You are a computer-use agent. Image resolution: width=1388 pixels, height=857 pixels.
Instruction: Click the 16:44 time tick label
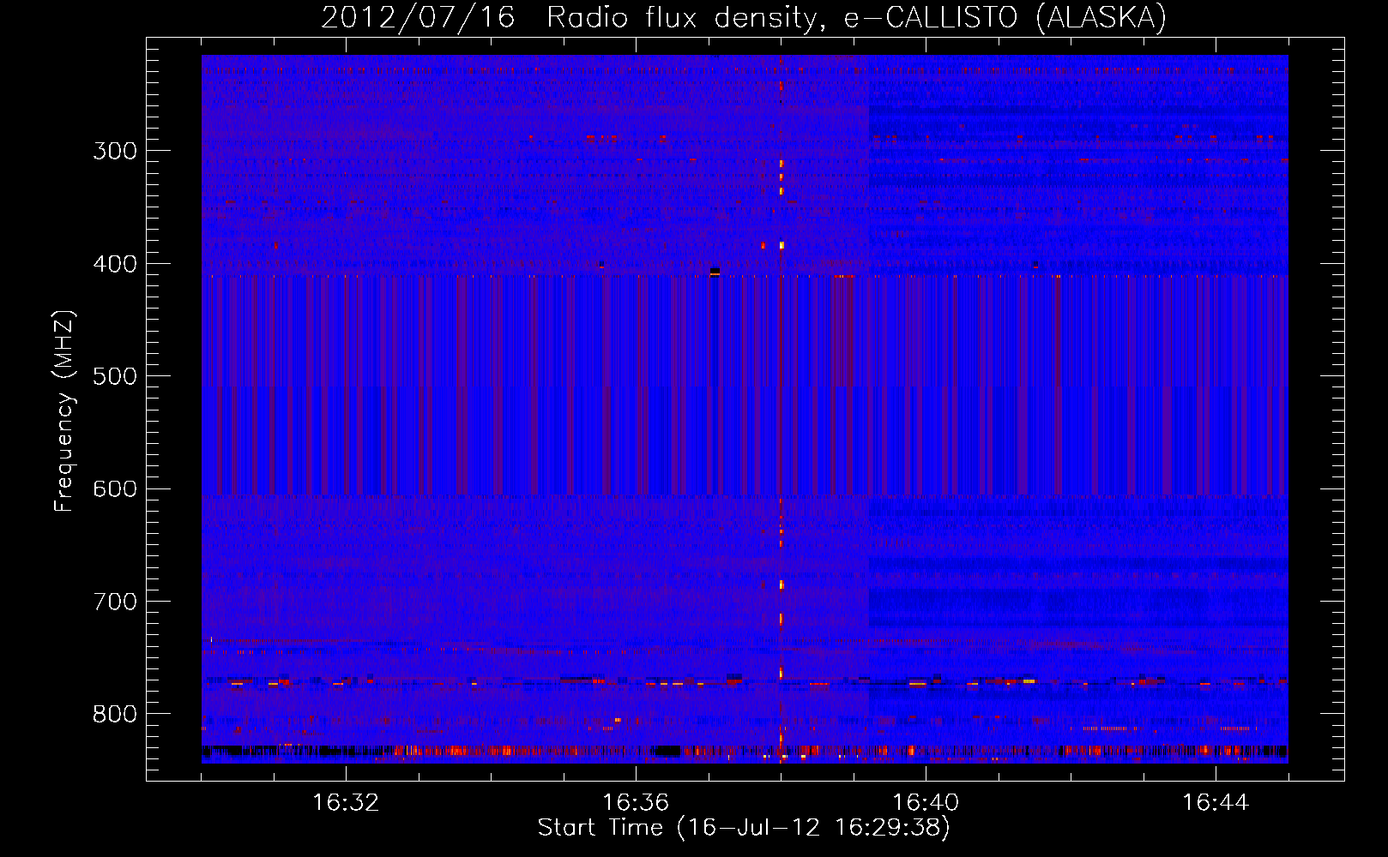[1216, 803]
